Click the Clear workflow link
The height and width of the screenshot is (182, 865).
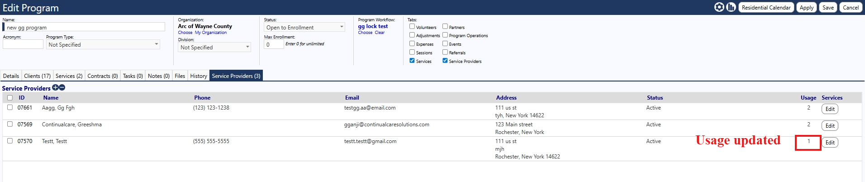tap(380, 33)
